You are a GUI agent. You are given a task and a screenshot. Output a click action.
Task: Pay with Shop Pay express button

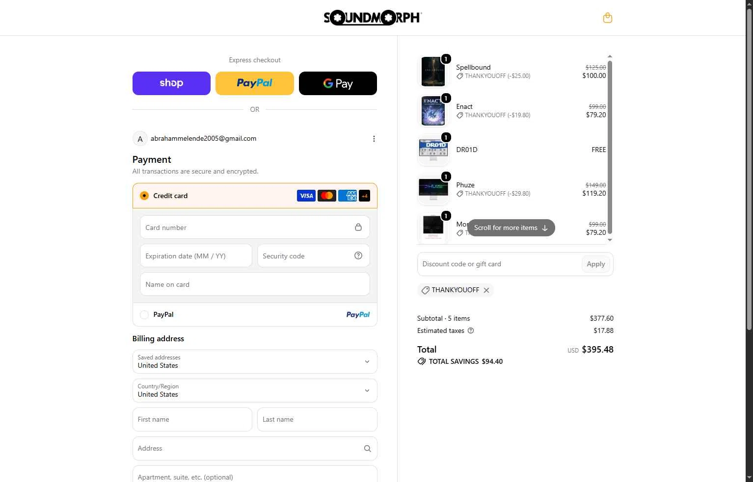coord(171,83)
